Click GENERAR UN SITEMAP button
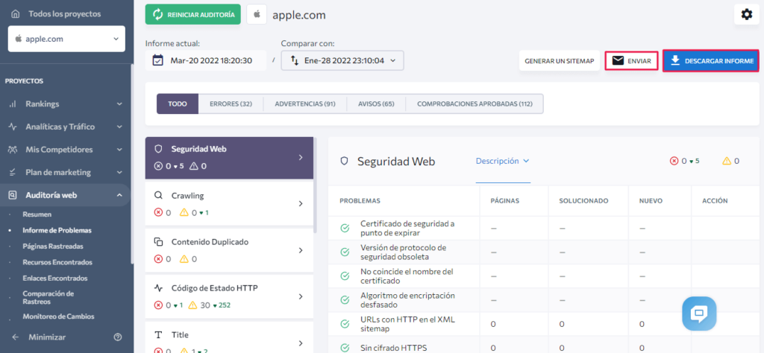Image resolution: width=764 pixels, height=353 pixels. click(x=560, y=61)
